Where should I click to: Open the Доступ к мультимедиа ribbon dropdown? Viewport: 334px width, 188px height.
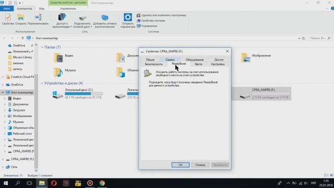[62, 21]
